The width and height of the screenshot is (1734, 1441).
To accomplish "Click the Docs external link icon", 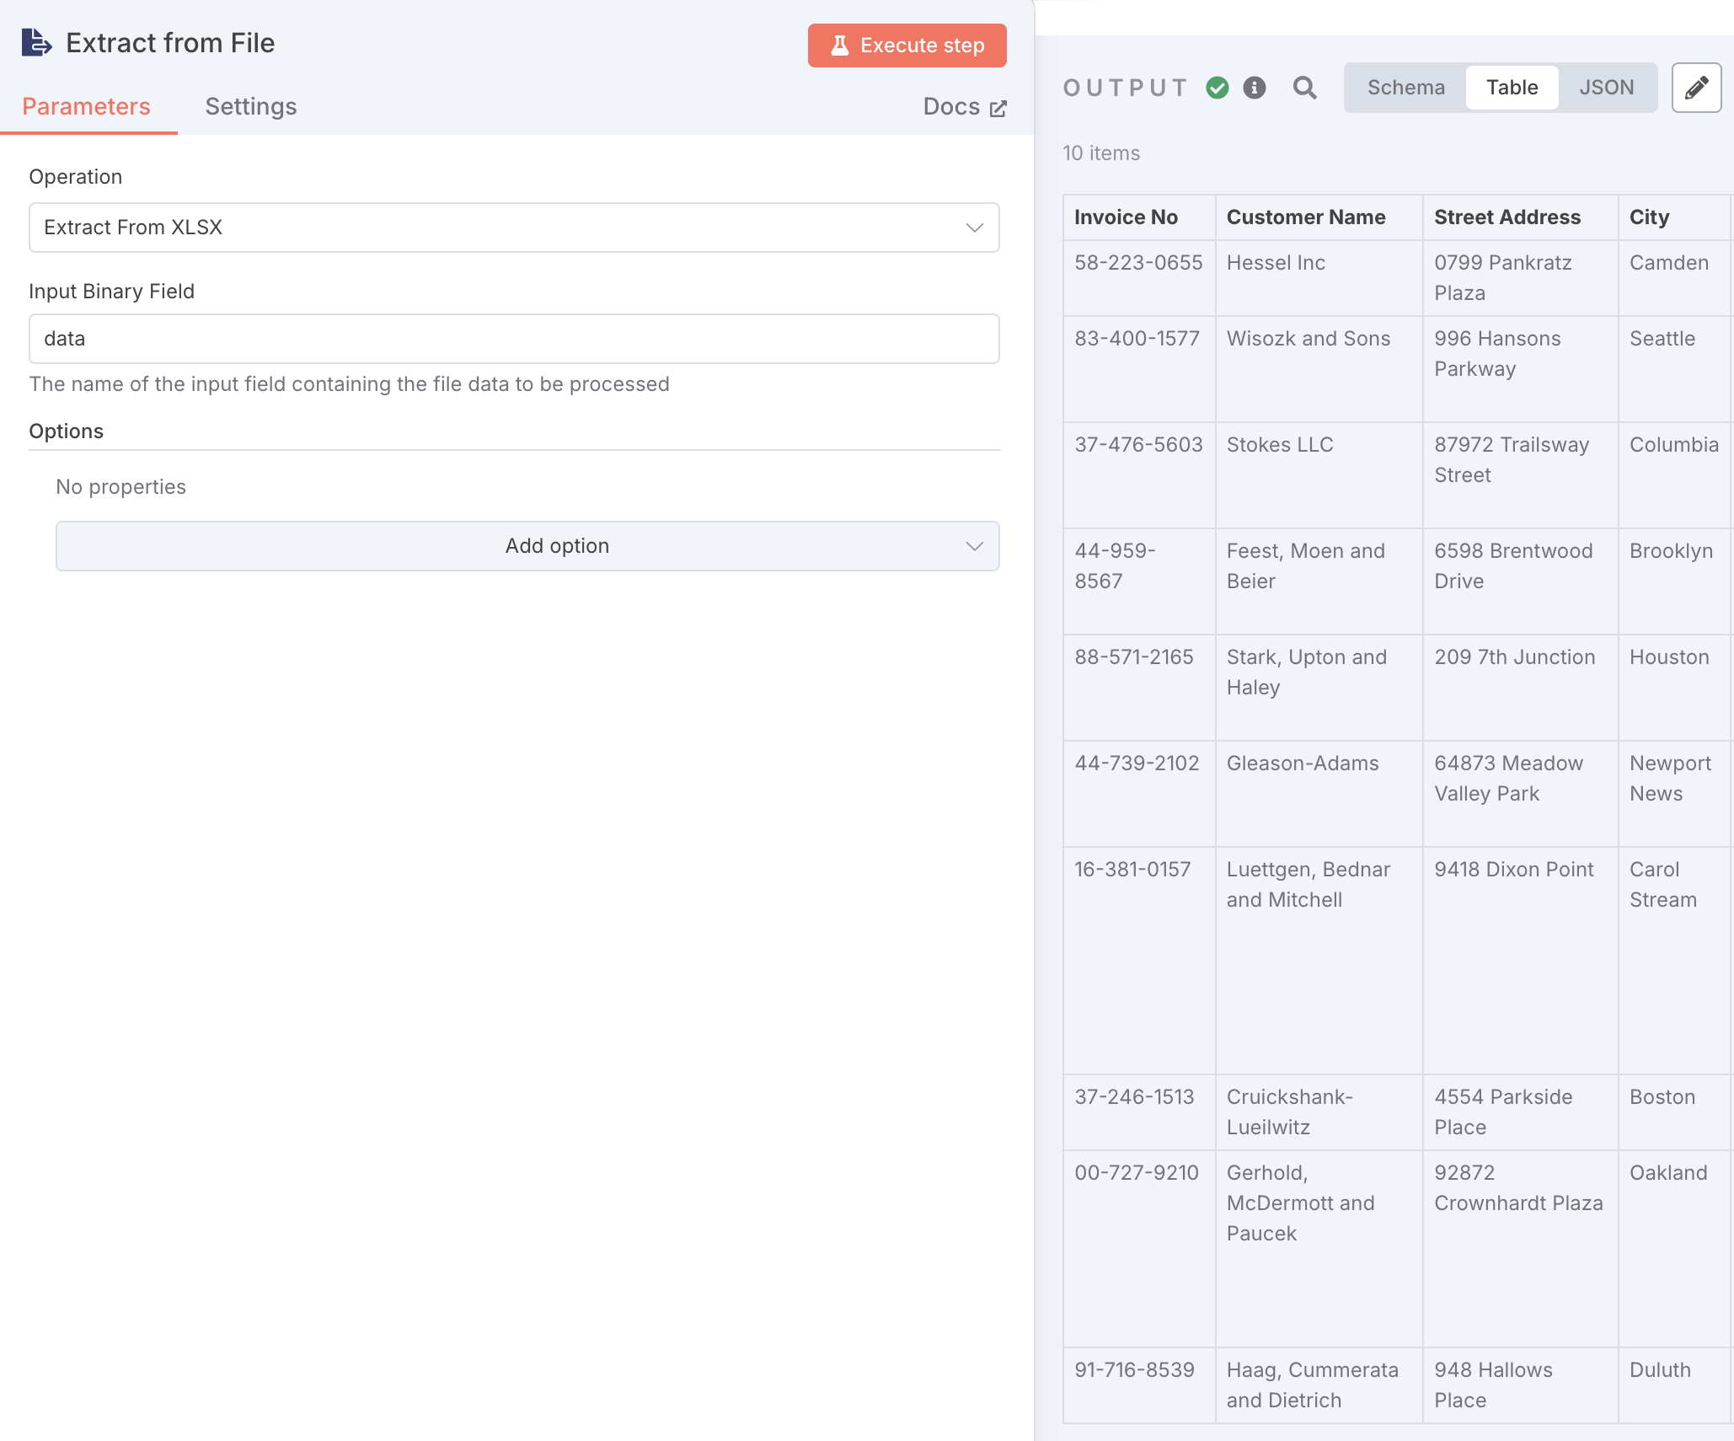I will coord(998,109).
